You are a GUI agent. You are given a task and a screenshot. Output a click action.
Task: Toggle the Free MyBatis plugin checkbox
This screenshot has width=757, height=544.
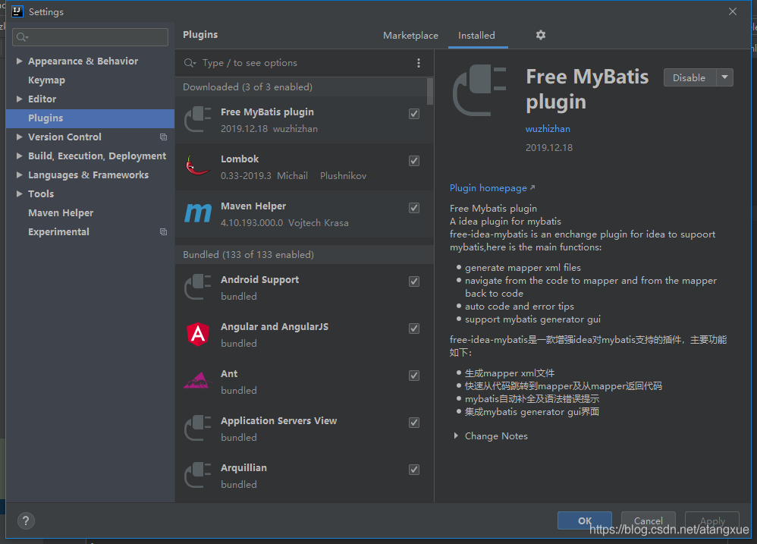414,113
